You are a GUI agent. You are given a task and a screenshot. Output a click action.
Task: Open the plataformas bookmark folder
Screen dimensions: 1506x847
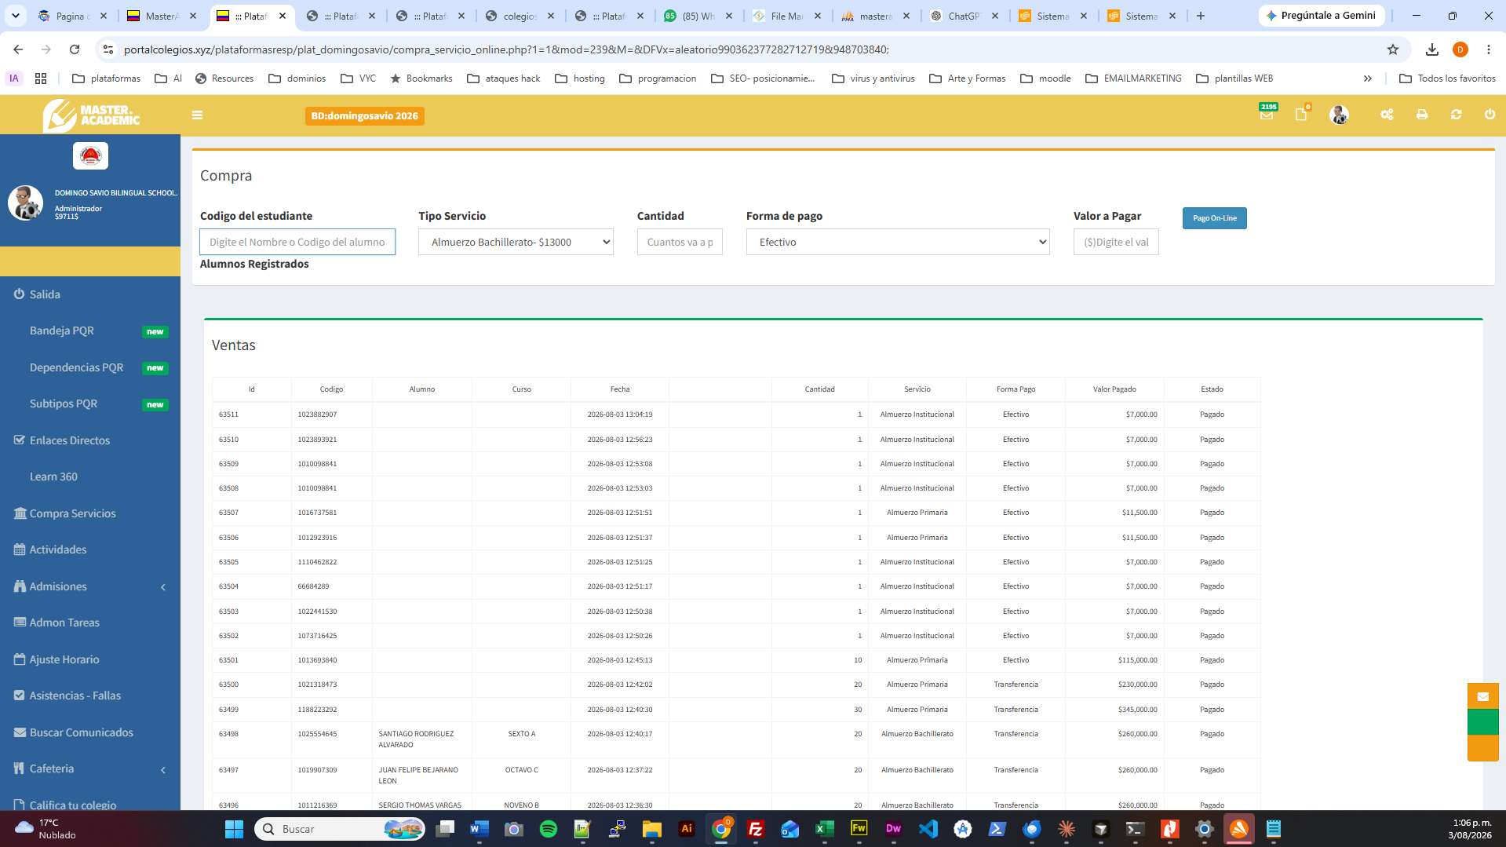coord(106,78)
